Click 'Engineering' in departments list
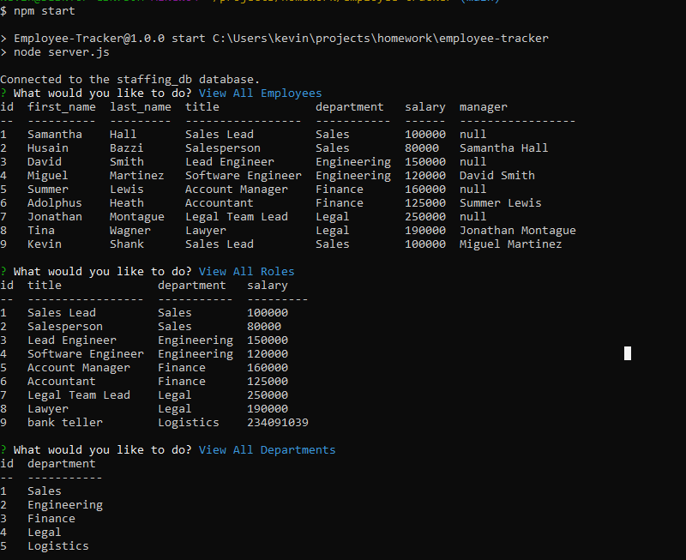 [65, 505]
